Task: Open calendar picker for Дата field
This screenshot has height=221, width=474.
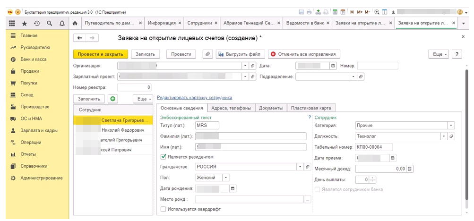Action: point(333,66)
